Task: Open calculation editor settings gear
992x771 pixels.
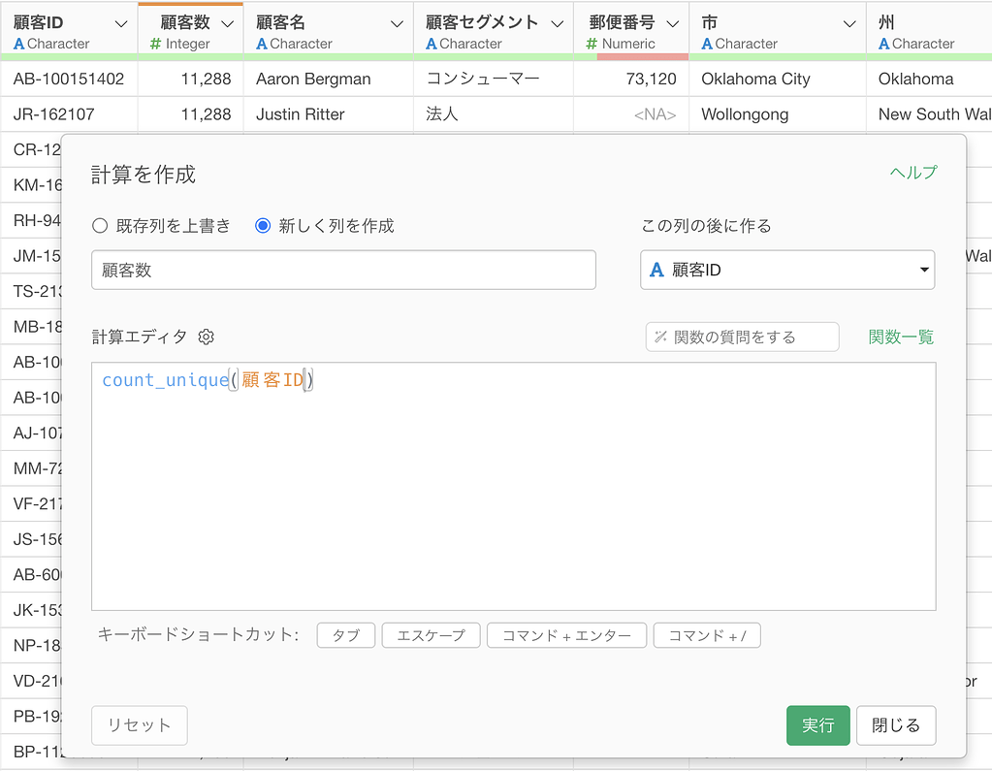Action: point(207,337)
